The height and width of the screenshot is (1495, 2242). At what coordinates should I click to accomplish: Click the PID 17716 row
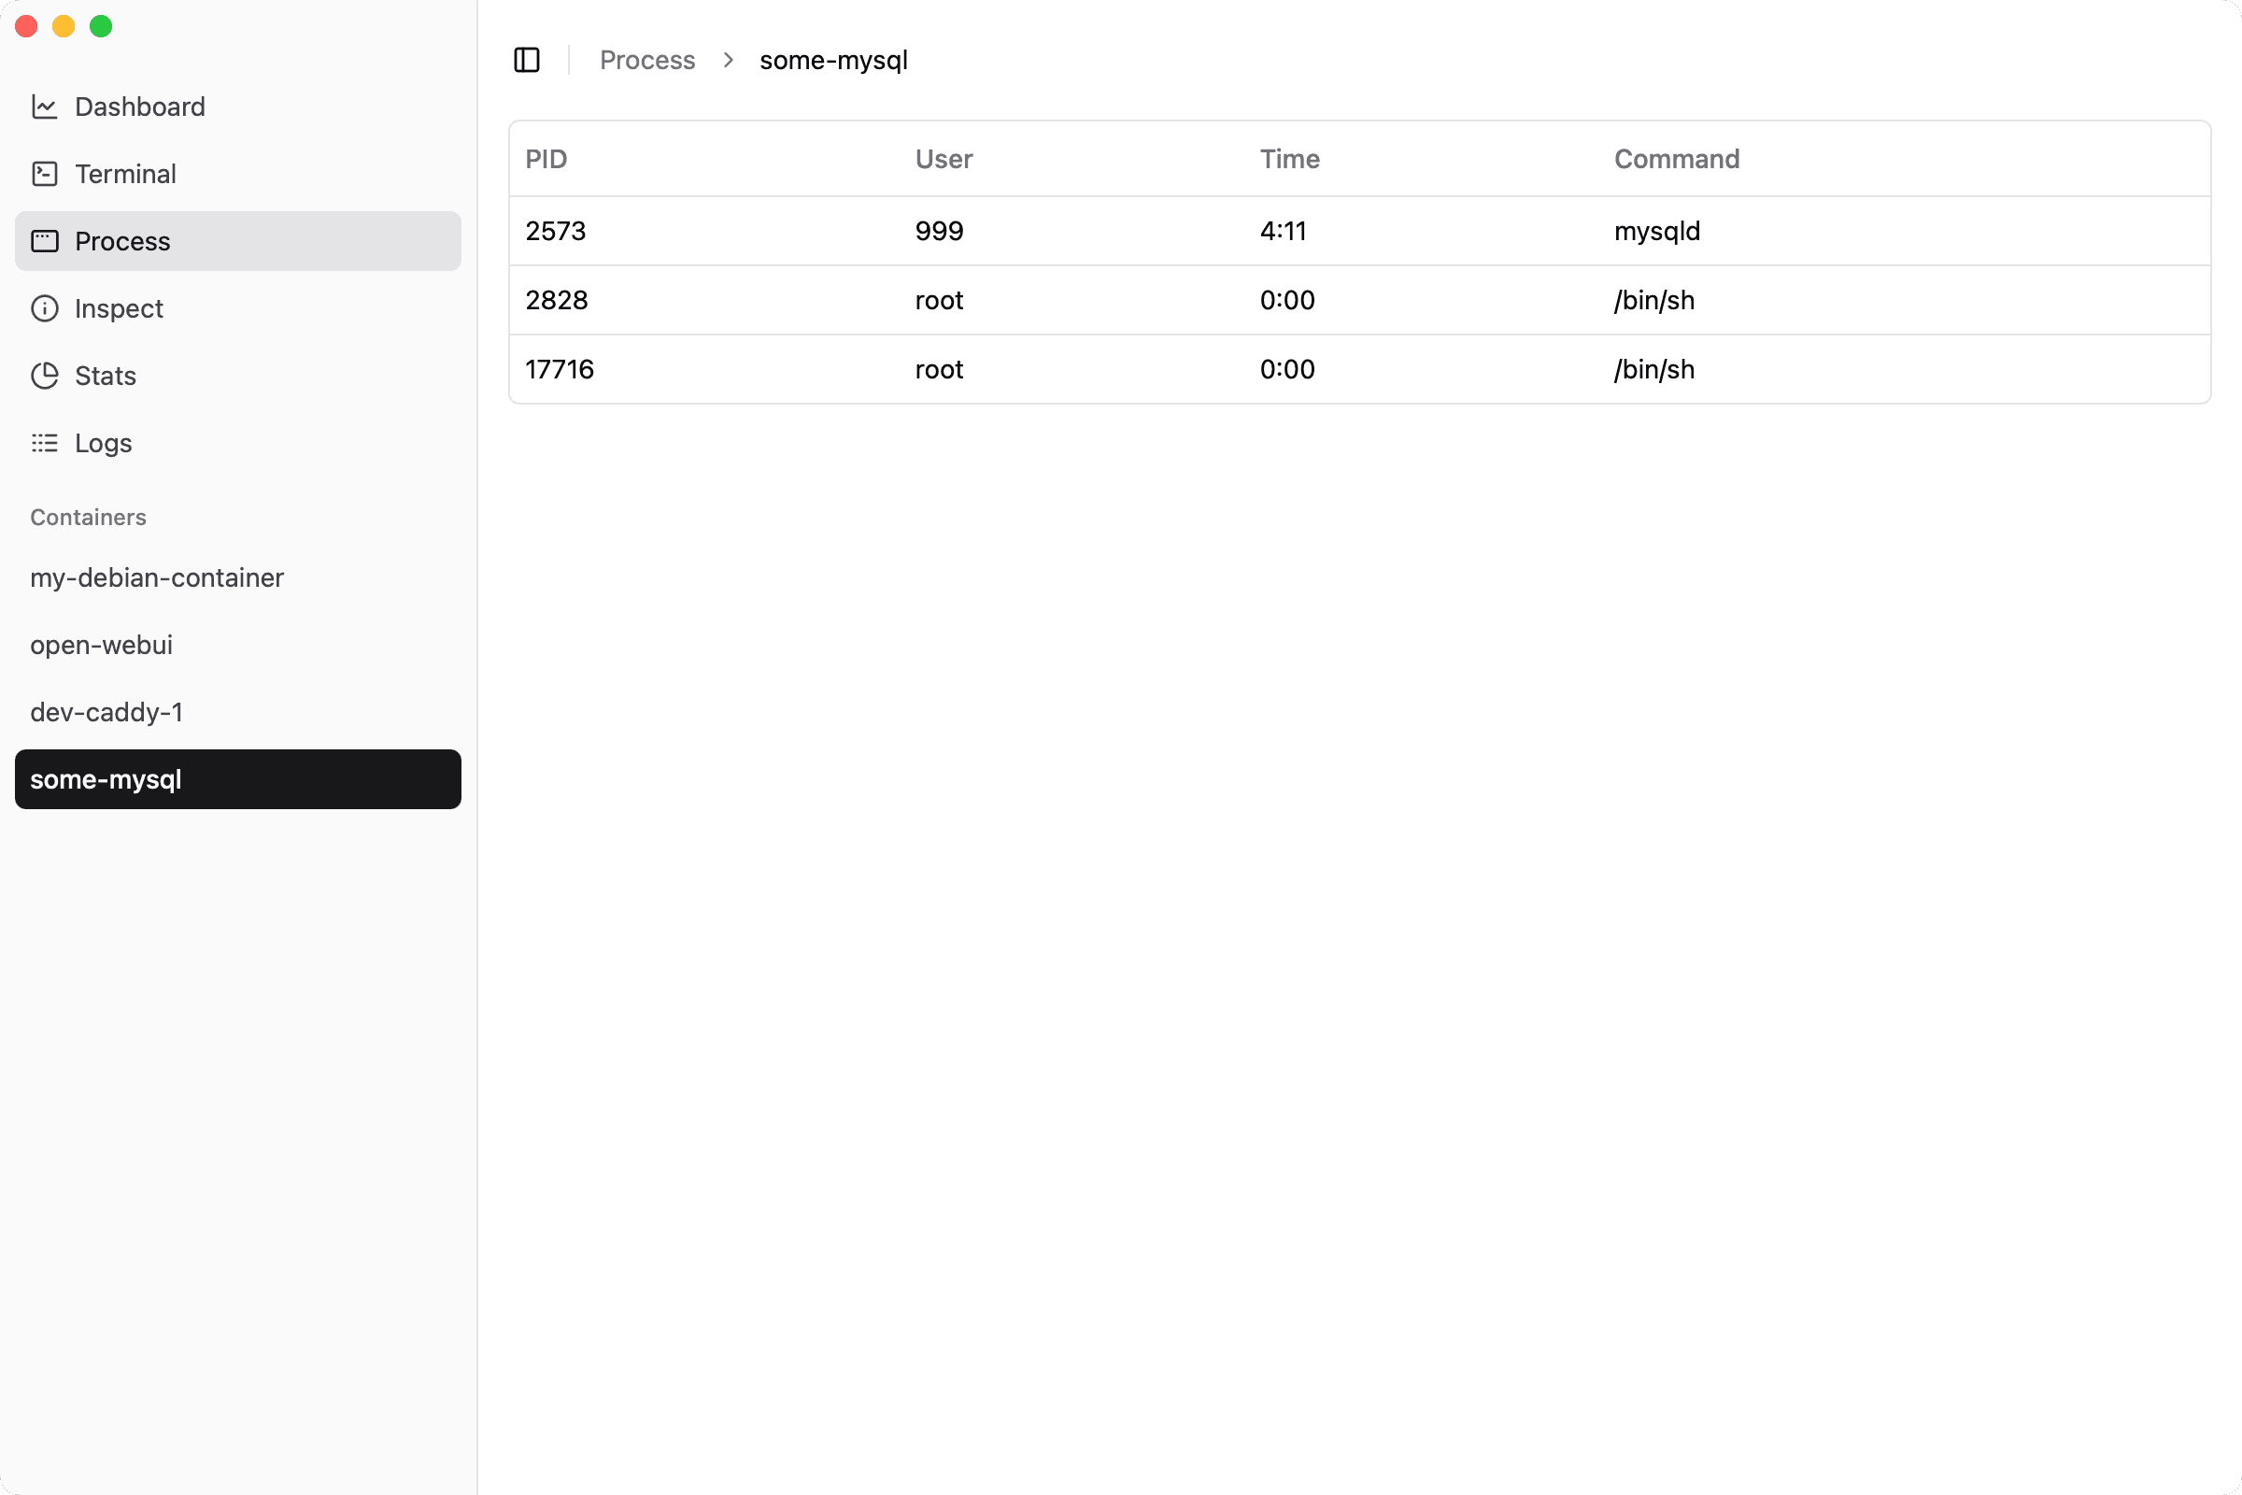[x=560, y=369]
